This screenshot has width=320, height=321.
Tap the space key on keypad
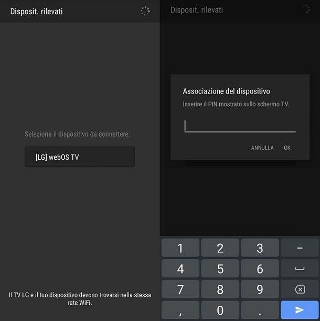point(300,268)
